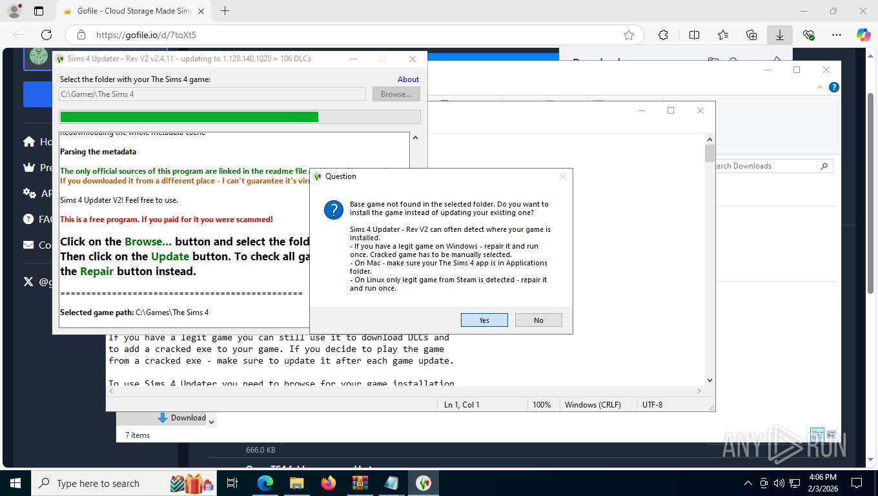Open the Edge profile icon
This screenshot has height=496, width=878.
pyautogui.click(x=14, y=11)
